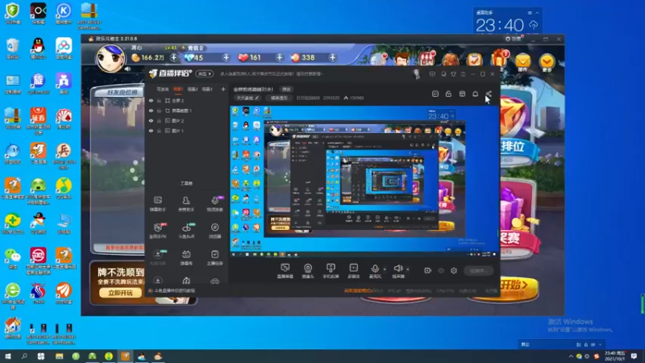
Task: Open the 弹幕布 tool
Action: pos(186,257)
